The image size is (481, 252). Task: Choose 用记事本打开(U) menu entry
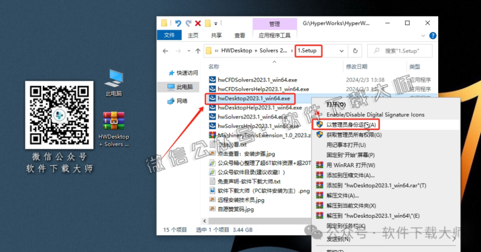[346, 145]
